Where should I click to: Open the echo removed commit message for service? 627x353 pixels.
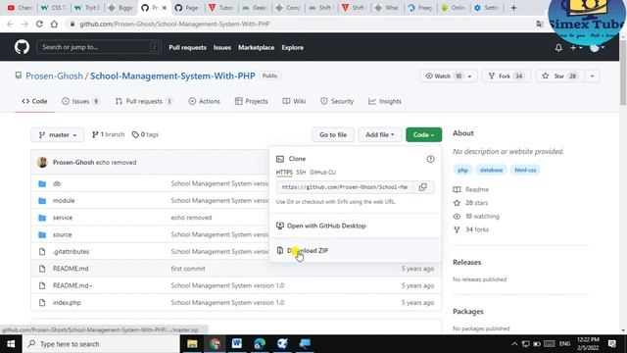pyautogui.click(x=191, y=218)
